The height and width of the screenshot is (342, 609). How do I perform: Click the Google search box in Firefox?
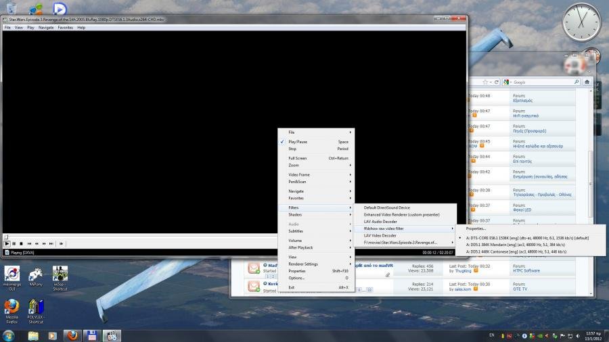542,82
